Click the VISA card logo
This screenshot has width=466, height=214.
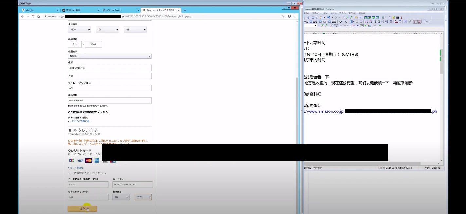[x=80, y=160]
